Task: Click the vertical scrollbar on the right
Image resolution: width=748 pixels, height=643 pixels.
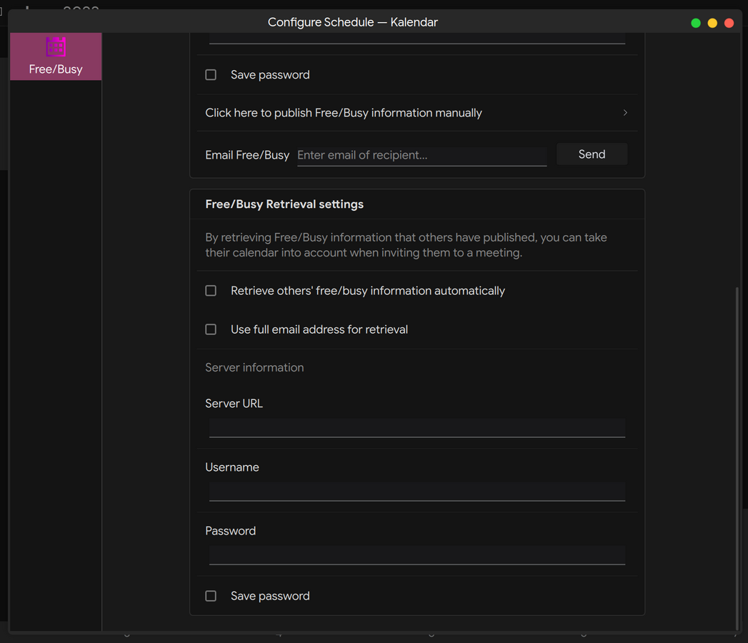Action: coord(737,457)
